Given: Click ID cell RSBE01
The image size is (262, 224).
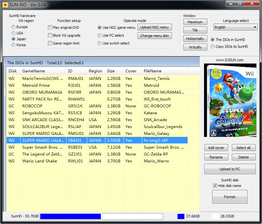Looking at the screenshot, I should (x=75, y=147).
